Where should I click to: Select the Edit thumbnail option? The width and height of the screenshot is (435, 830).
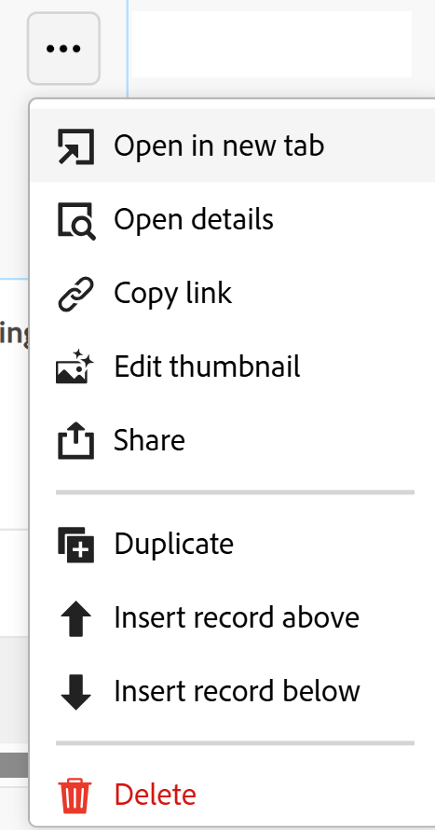point(233,367)
